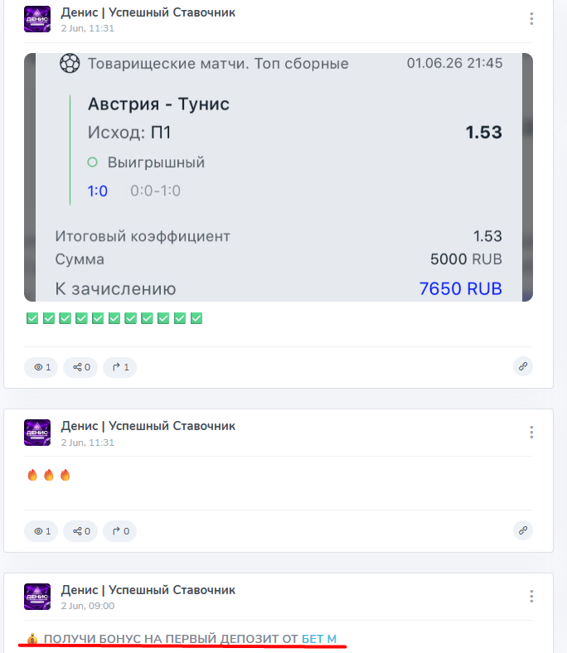Click 2 Jun, 11:31 timestamp of fire post
The image size is (567, 653).
pos(88,443)
